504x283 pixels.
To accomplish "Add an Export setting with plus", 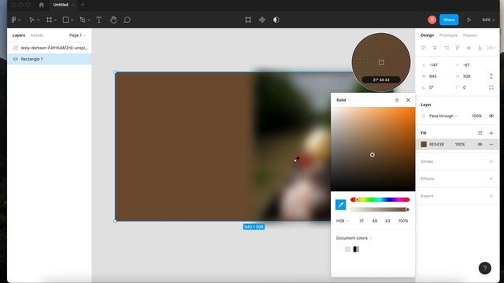I will (x=491, y=196).
